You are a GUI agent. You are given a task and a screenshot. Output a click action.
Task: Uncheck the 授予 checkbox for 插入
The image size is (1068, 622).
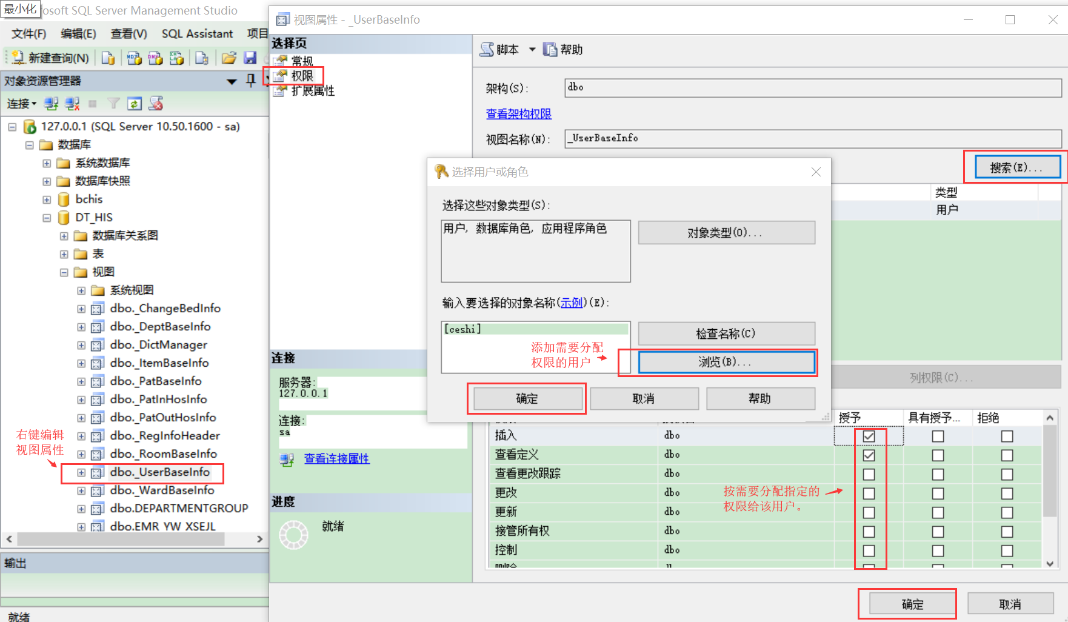pos(869,435)
